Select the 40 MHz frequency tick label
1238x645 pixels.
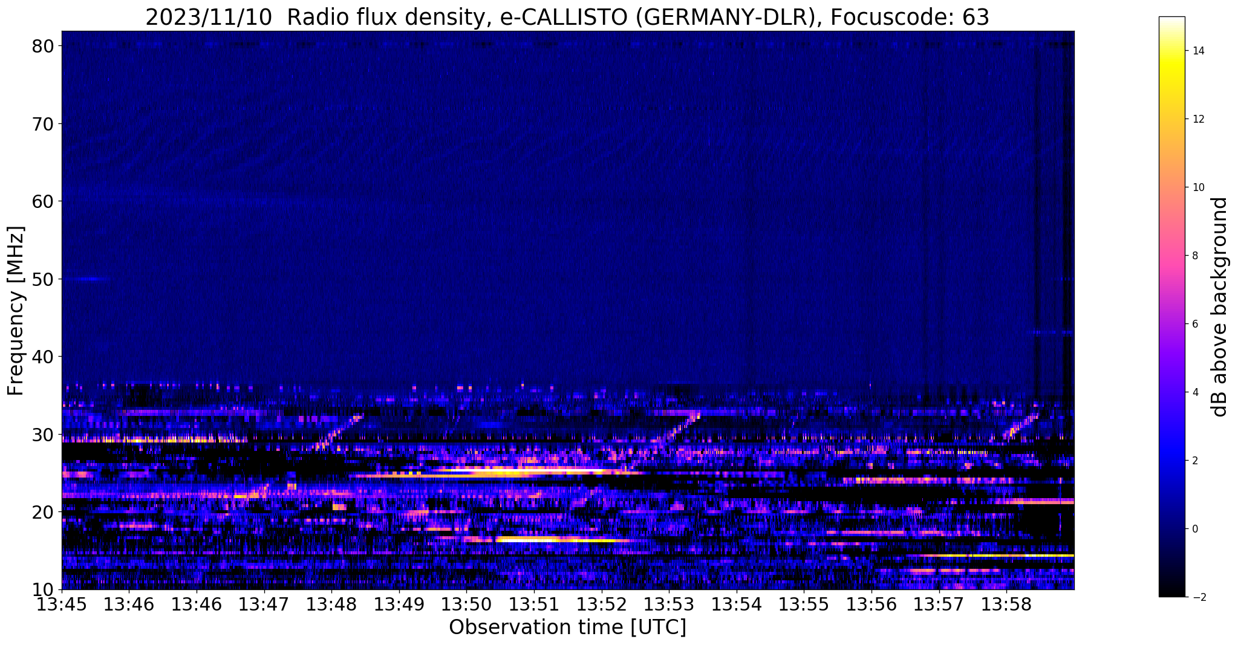point(44,357)
